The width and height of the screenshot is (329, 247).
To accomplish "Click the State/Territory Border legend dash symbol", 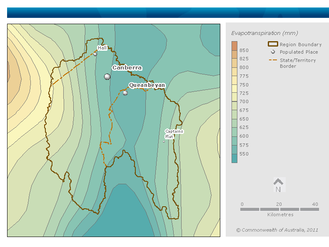I will (273, 60).
